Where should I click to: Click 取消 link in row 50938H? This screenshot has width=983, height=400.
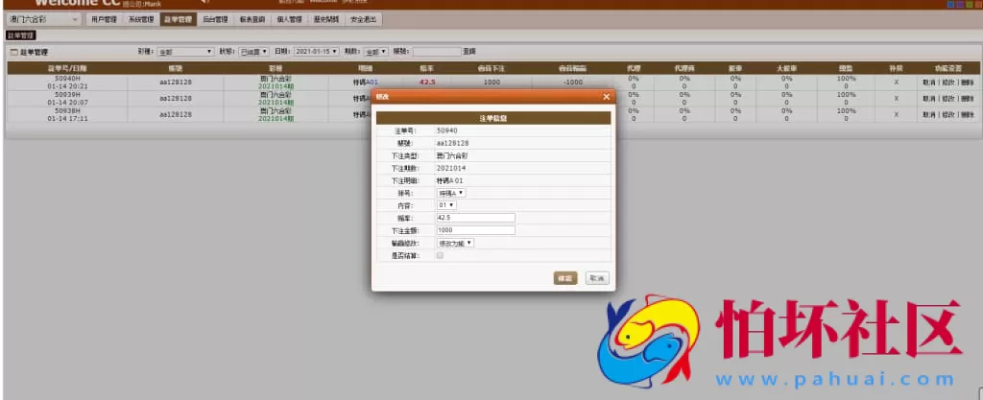(928, 114)
